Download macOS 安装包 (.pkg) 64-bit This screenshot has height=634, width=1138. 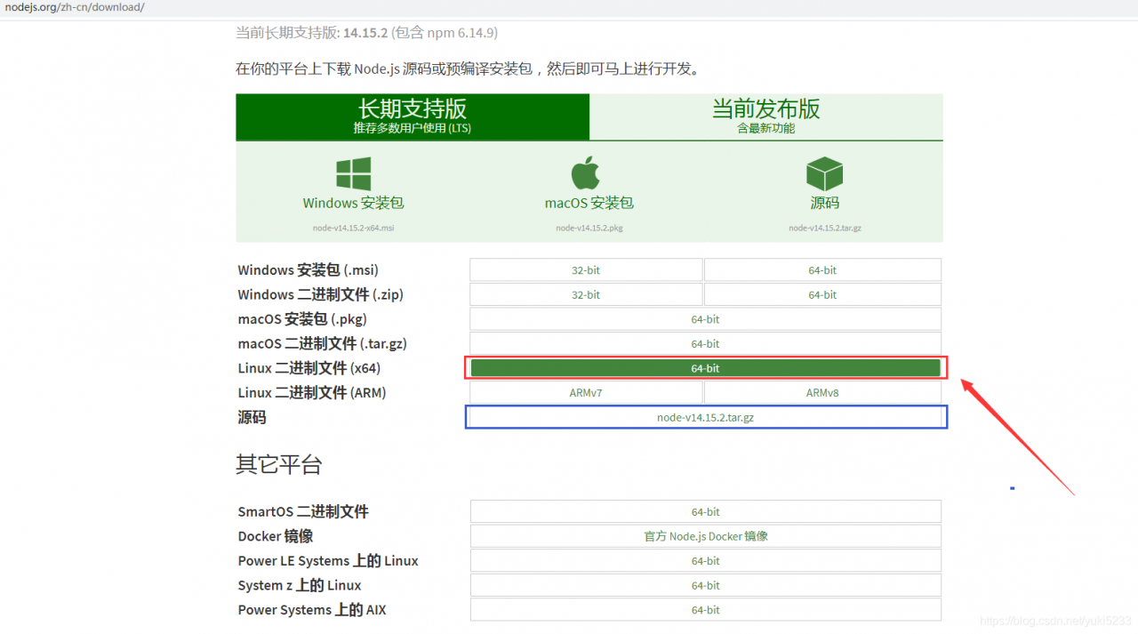click(705, 319)
